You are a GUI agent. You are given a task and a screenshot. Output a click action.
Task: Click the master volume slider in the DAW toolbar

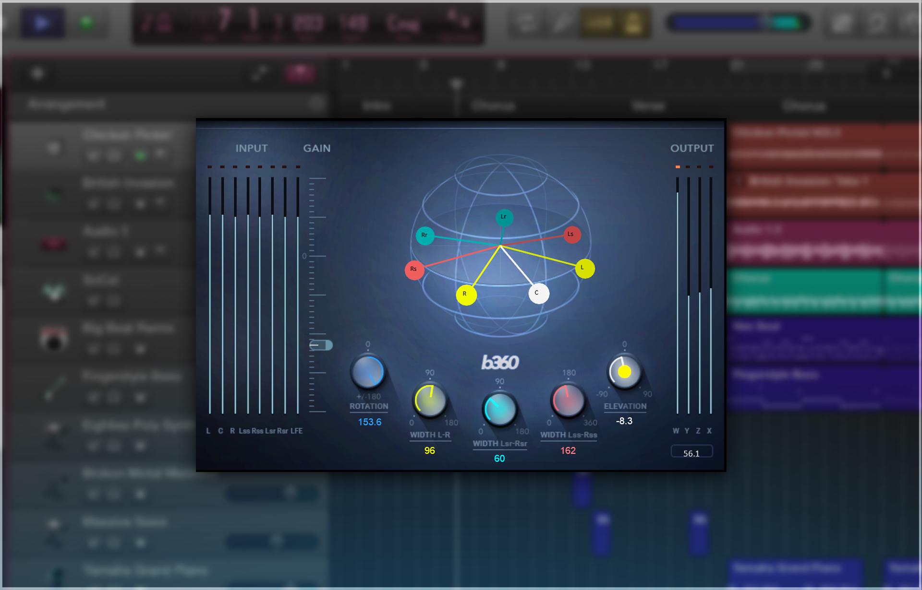tap(739, 23)
